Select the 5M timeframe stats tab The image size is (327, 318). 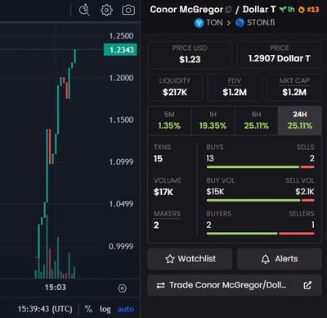point(169,120)
